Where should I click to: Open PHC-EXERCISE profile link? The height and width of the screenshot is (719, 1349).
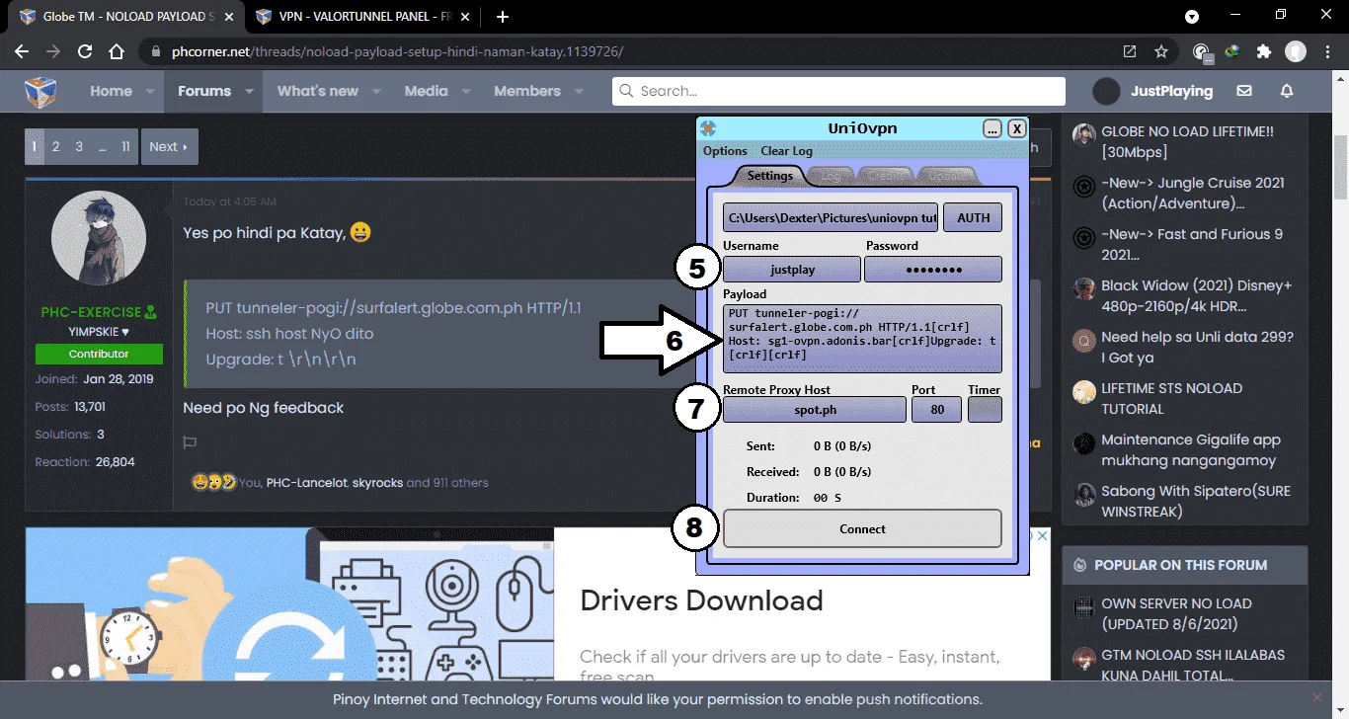click(91, 312)
